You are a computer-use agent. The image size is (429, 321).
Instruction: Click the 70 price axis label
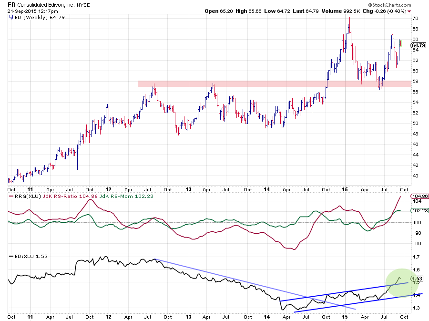click(x=415, y=18)
